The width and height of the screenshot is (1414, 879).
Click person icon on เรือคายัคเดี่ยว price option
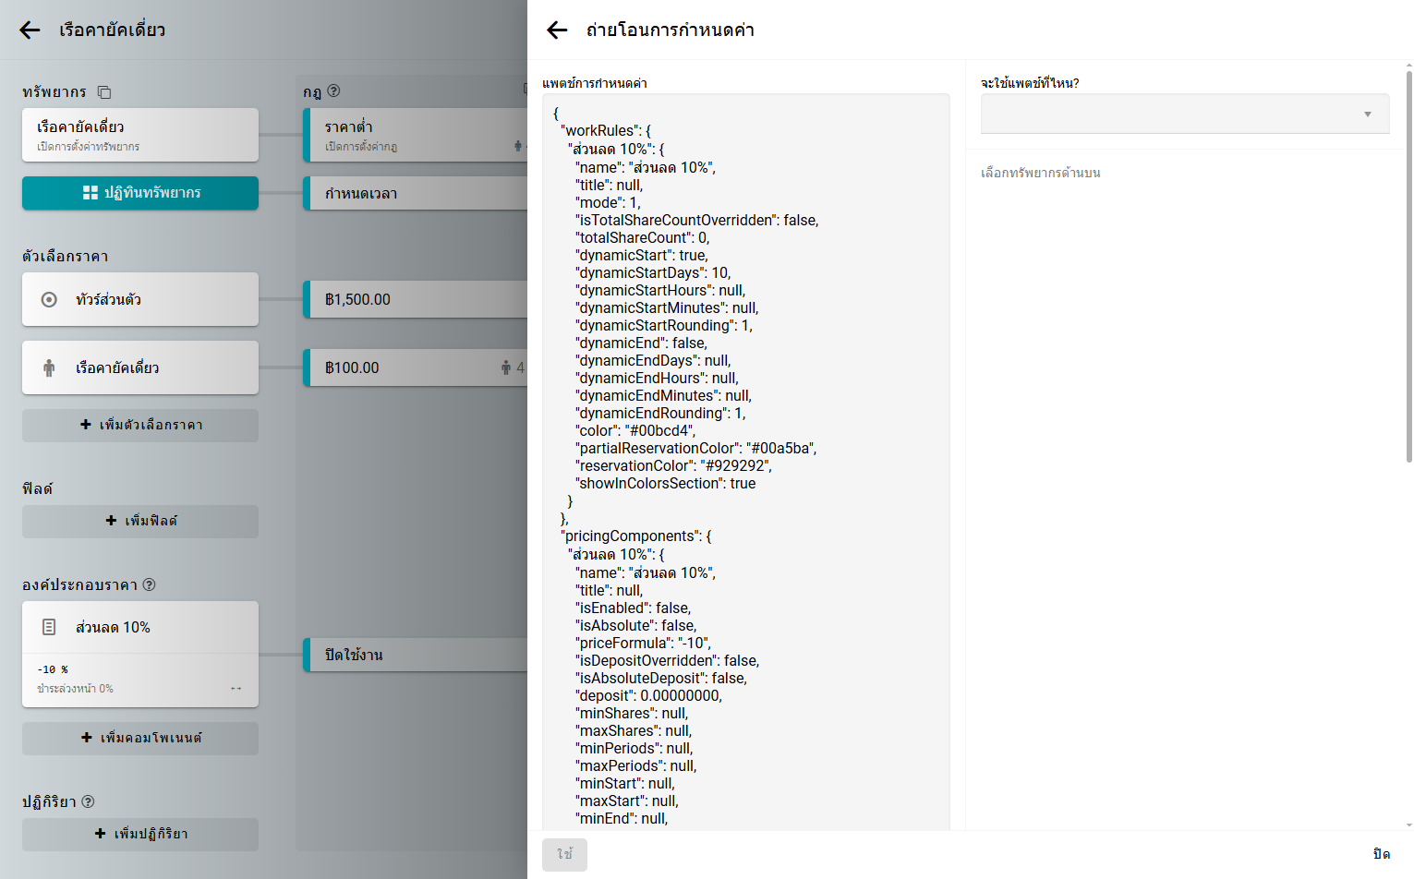coord(49,368)
